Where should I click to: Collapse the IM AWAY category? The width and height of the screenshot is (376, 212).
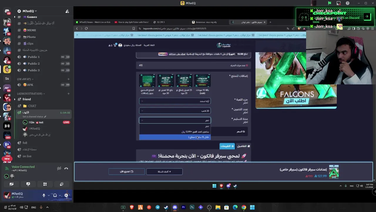(25, 79)
